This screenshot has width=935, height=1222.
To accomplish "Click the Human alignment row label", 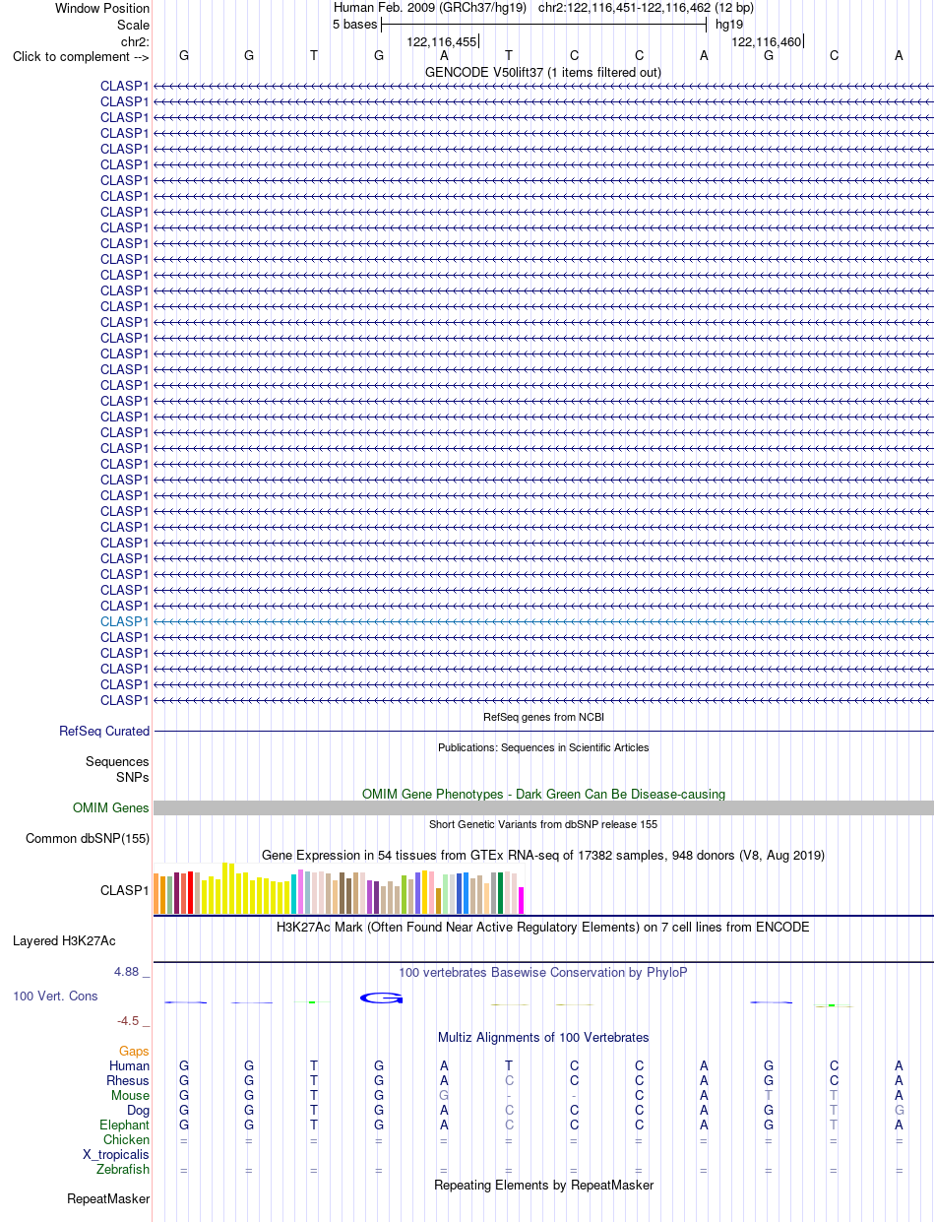I will coord(130,1066).
